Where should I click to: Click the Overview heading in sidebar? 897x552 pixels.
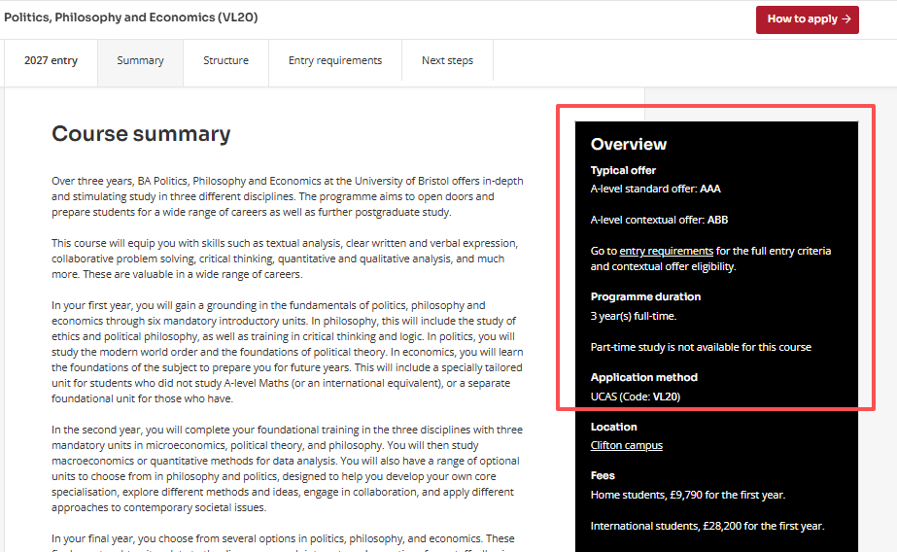pyautogui.click(x=629, y=144)
